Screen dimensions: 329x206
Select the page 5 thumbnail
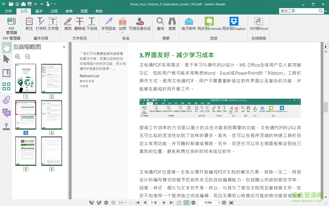tap(26, 151)
